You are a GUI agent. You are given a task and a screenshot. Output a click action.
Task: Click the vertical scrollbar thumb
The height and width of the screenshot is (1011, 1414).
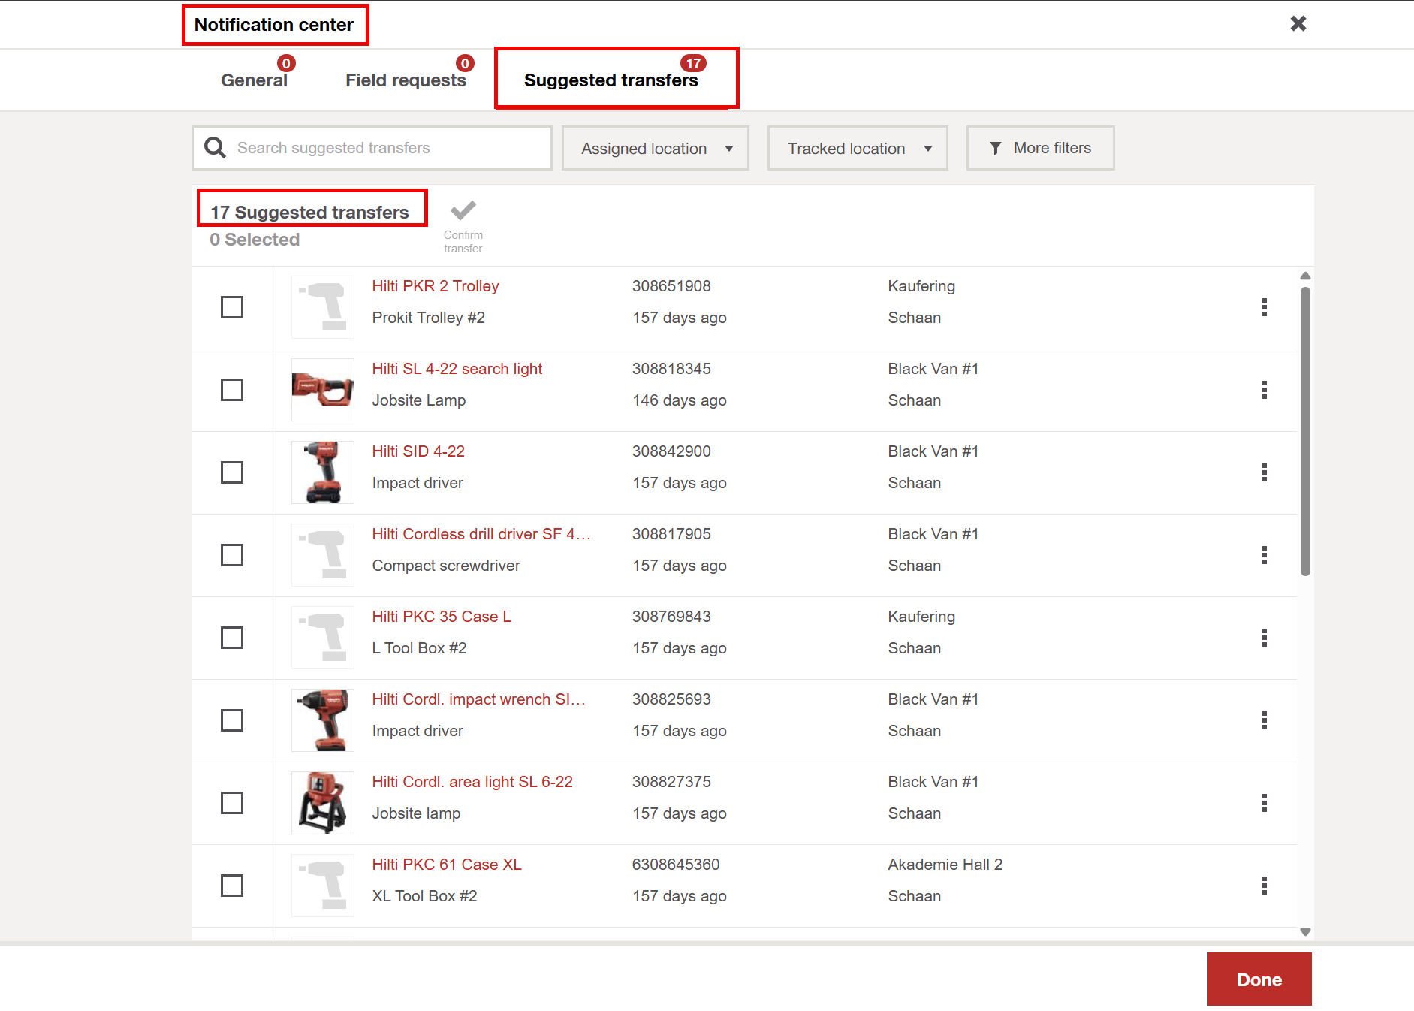(x=1305, y=431)
